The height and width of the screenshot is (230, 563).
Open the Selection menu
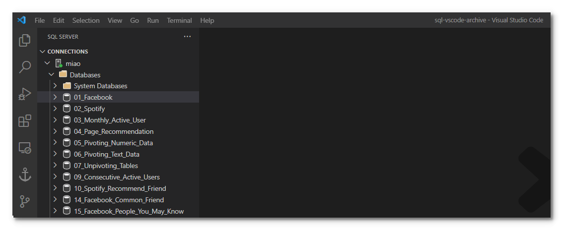click(86, 20)
